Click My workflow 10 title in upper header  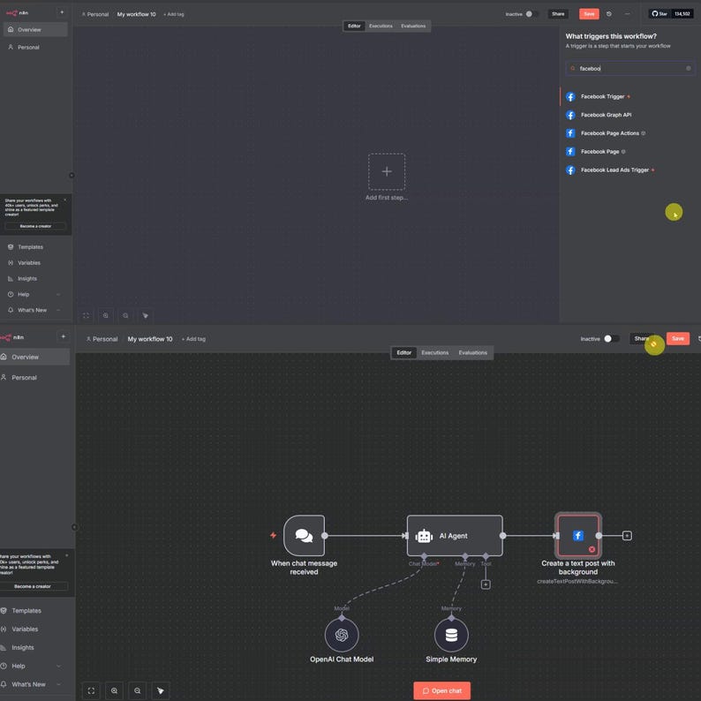[136, 14]
